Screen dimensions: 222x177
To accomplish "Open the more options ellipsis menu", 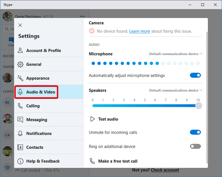I will point(82,16).
